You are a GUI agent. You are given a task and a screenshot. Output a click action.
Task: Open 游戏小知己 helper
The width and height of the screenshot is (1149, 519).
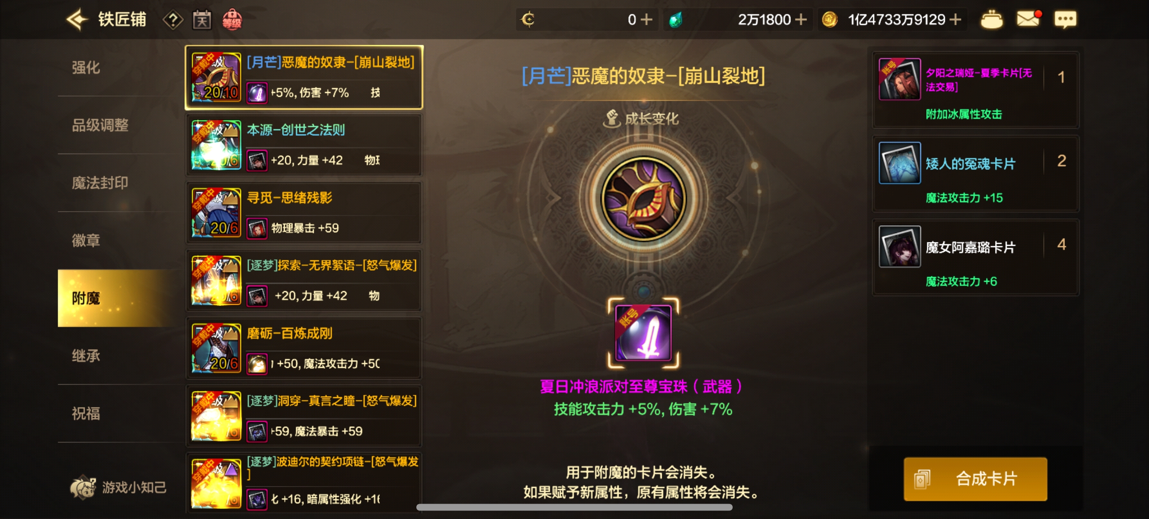point(119,487)
